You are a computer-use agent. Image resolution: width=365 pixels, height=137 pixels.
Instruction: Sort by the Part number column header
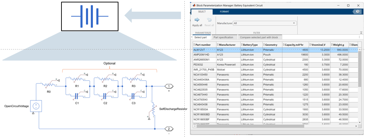point(204,45)
